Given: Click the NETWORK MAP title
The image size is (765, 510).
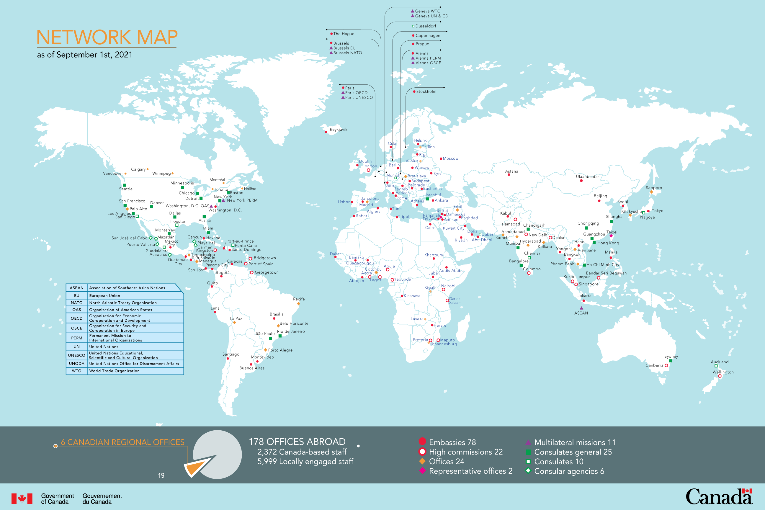Looking at the screenshot, I should [107, 37].
